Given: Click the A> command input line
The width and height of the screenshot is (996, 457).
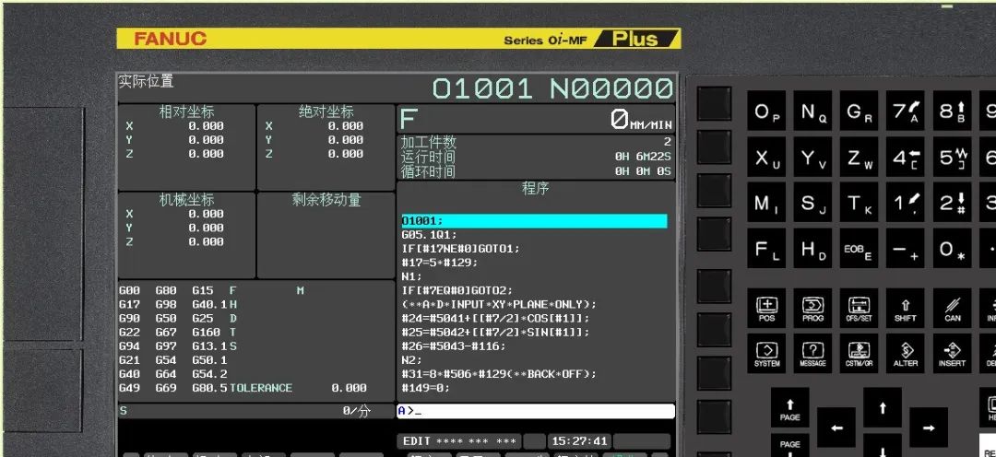Looking at the screenshot, I should [x=536, y=411].
